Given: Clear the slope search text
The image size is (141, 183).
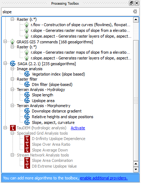Looking at the screenshot, I should (135, 11).
